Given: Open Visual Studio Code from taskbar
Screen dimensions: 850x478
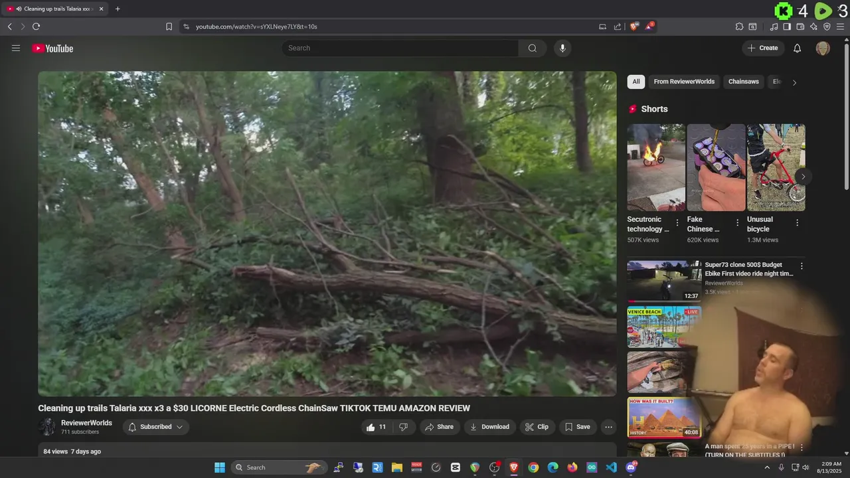Looking at the screenshot, I should point(611,467).
